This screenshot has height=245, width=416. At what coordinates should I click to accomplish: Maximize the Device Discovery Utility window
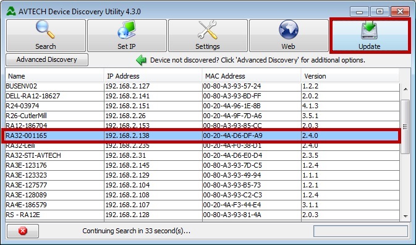click(380, 12)
